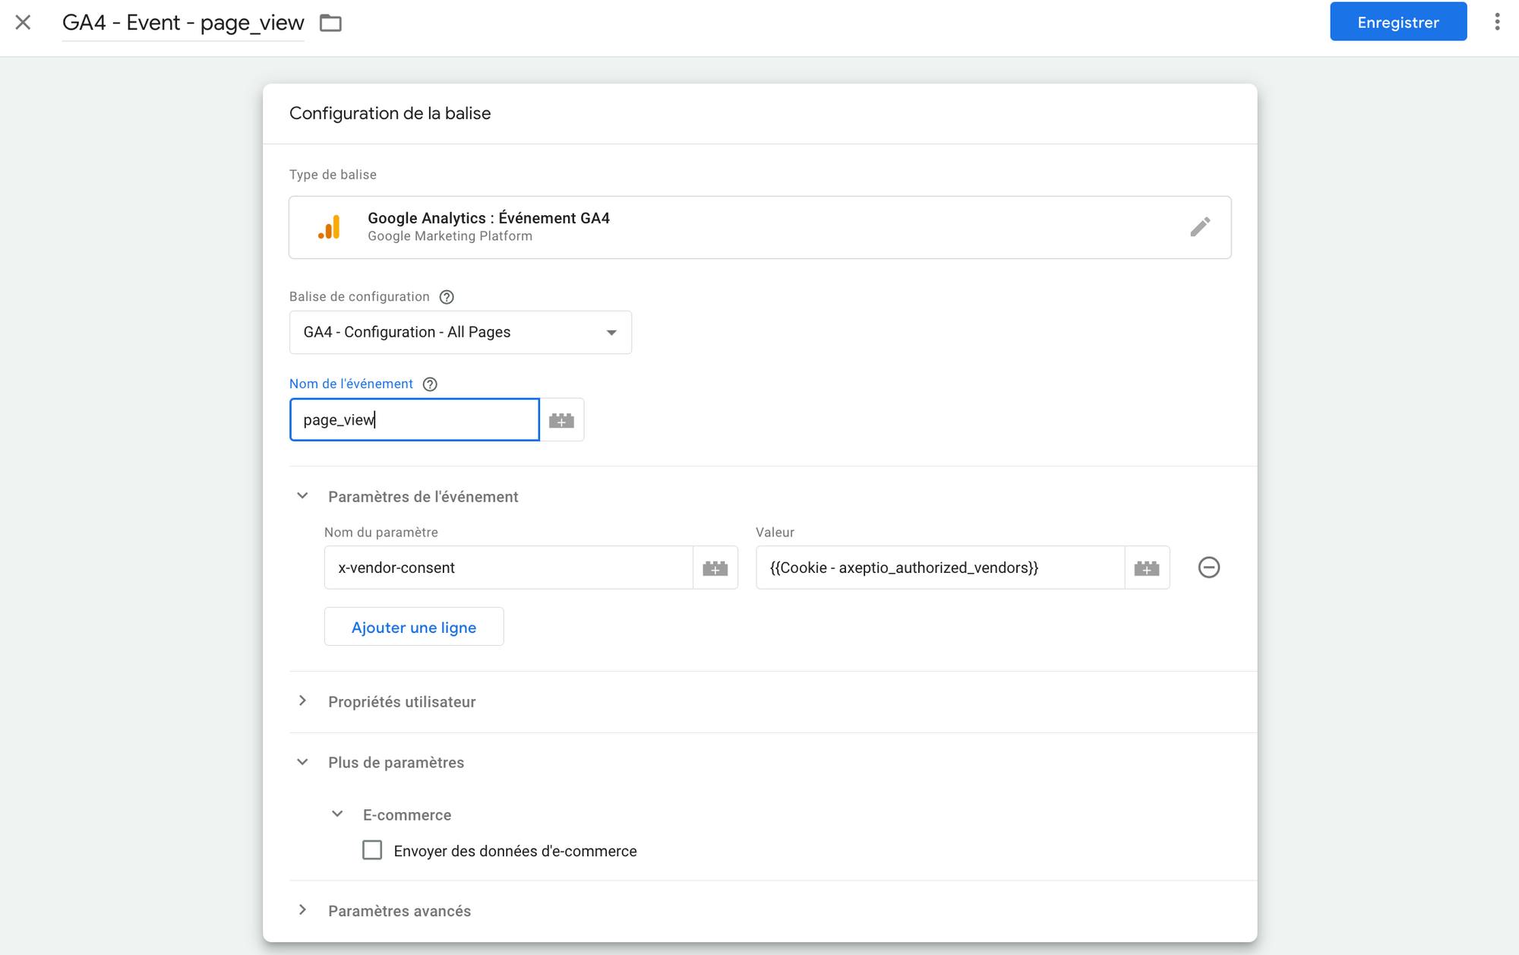
Task: Insert variable for x-vendor-consent parameter name
Action: 715,568
